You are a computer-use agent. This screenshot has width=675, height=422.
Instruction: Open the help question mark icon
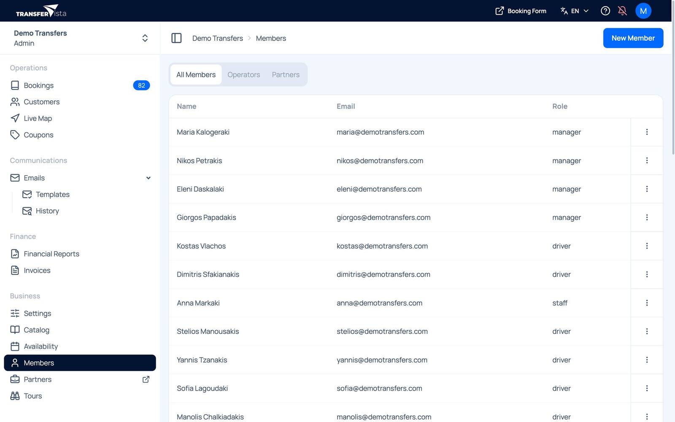(x=605, y=11)
